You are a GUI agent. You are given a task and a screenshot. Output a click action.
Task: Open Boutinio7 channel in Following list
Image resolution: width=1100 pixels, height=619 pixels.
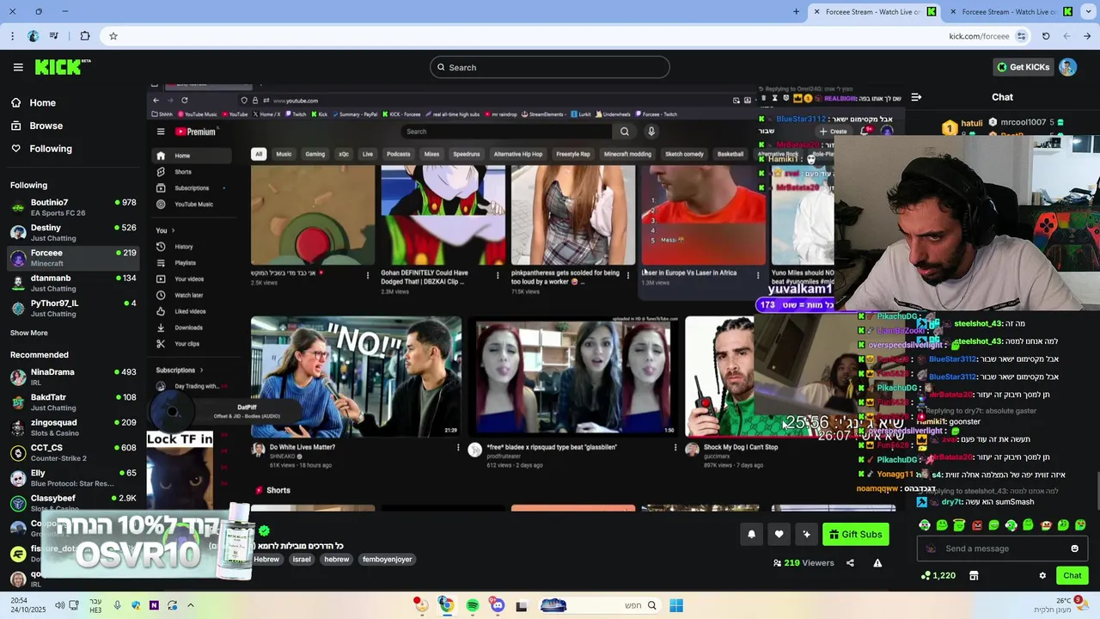point(73,207)
